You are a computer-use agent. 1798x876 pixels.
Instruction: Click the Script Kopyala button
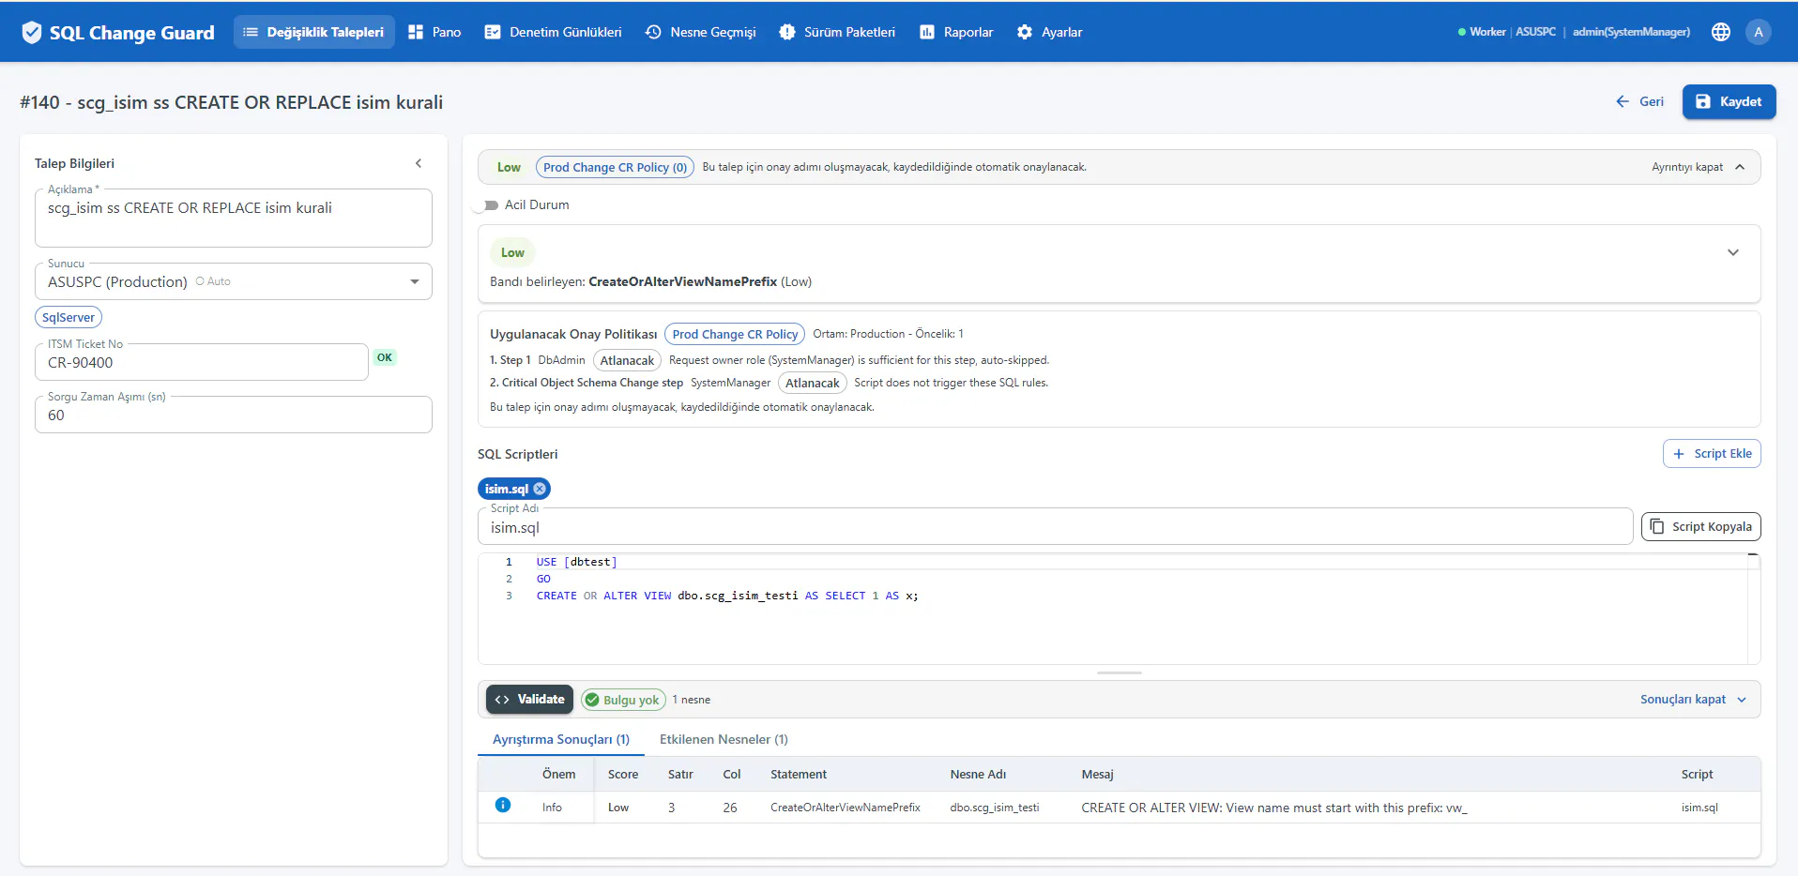point(1700,526)
